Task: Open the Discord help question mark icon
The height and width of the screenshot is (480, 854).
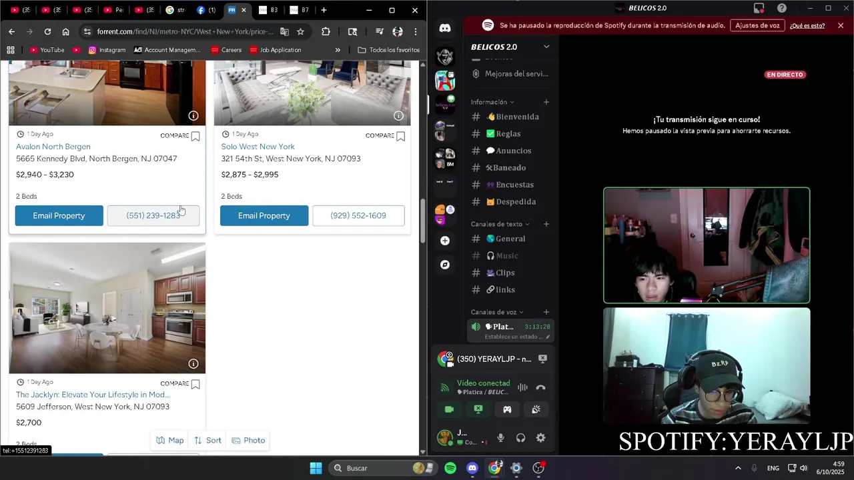Action: click(782, 8)
